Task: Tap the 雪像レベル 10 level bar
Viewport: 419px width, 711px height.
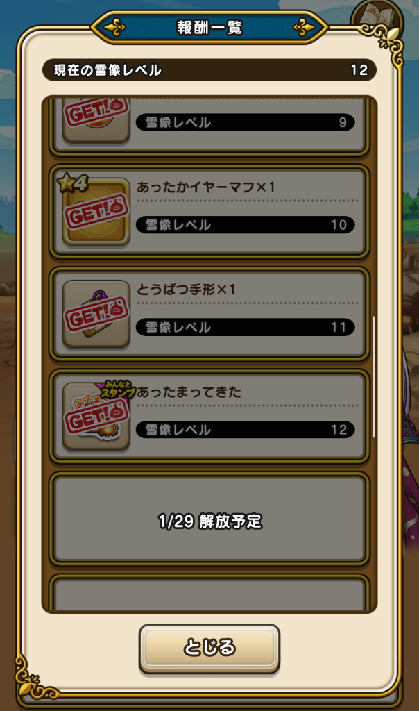Action: (x=245, y=224)
